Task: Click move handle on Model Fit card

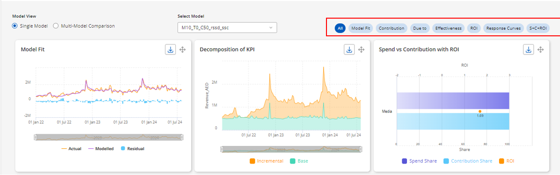Action: (x=183, y=50)
